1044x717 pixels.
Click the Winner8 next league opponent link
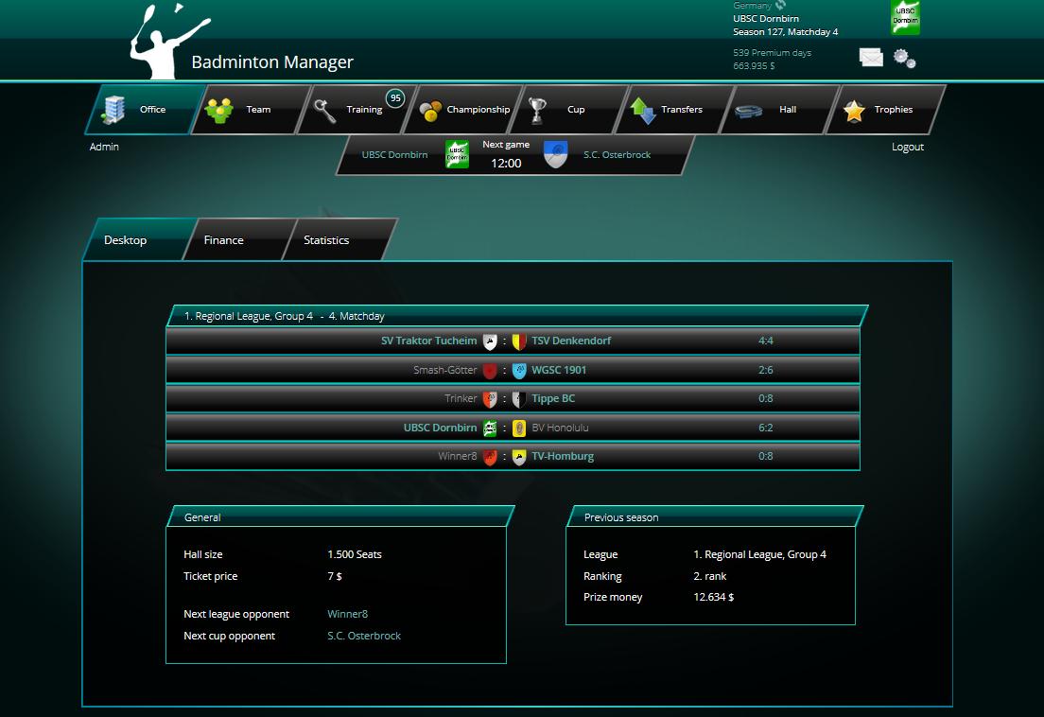(348, 614)
